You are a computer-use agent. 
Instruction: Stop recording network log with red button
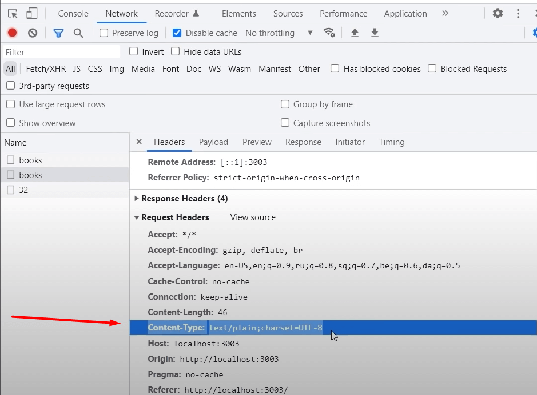tap(12, 33)
